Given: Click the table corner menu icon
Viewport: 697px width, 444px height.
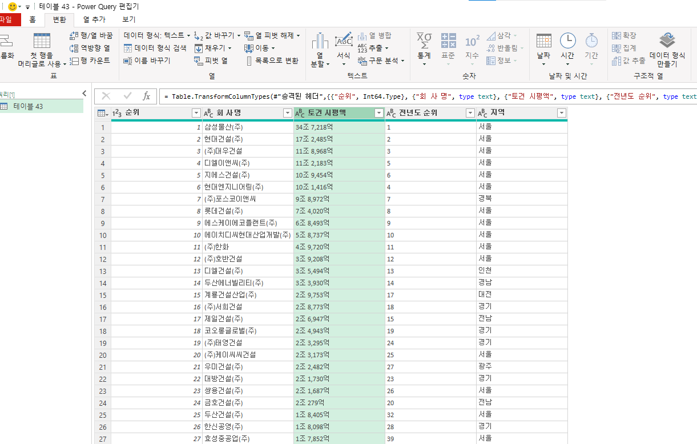Looking at the screenshot, I should pos(102,113).
